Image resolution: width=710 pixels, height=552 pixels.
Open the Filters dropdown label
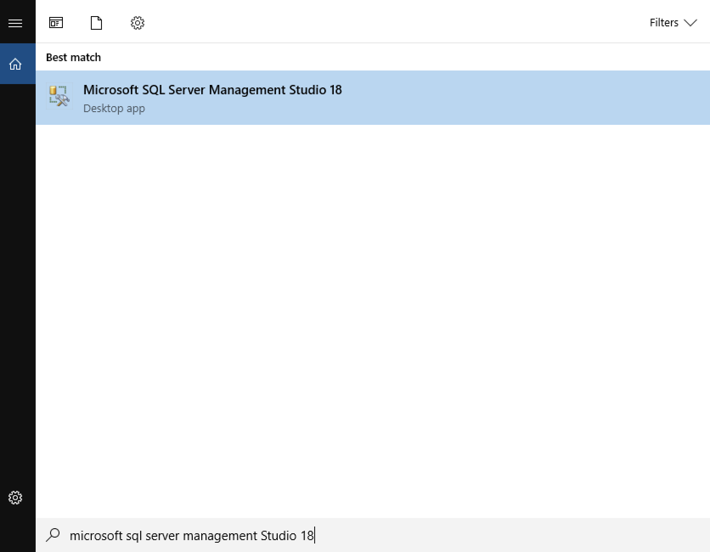click(664, 23)
